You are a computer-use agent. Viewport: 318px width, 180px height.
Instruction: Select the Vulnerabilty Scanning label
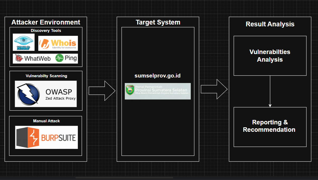pyautogui.click(x=46, y=76)
